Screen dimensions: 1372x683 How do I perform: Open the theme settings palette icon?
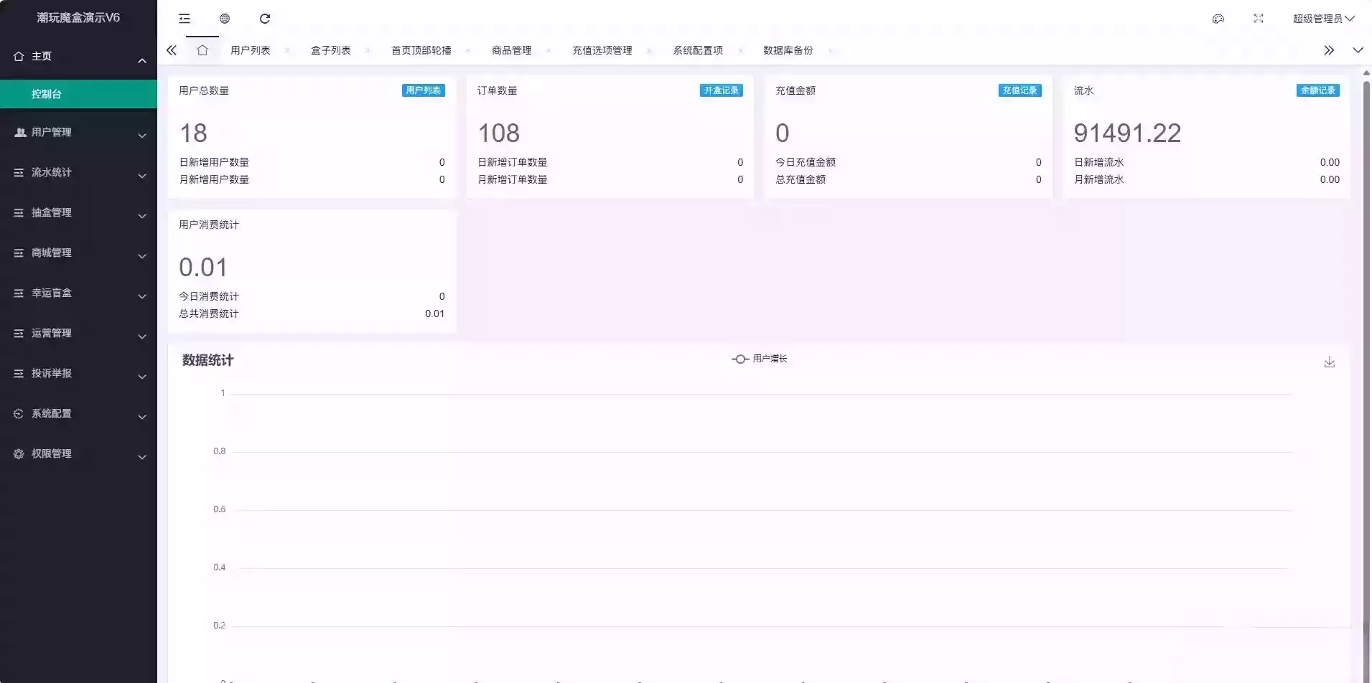click(1218, 19)
